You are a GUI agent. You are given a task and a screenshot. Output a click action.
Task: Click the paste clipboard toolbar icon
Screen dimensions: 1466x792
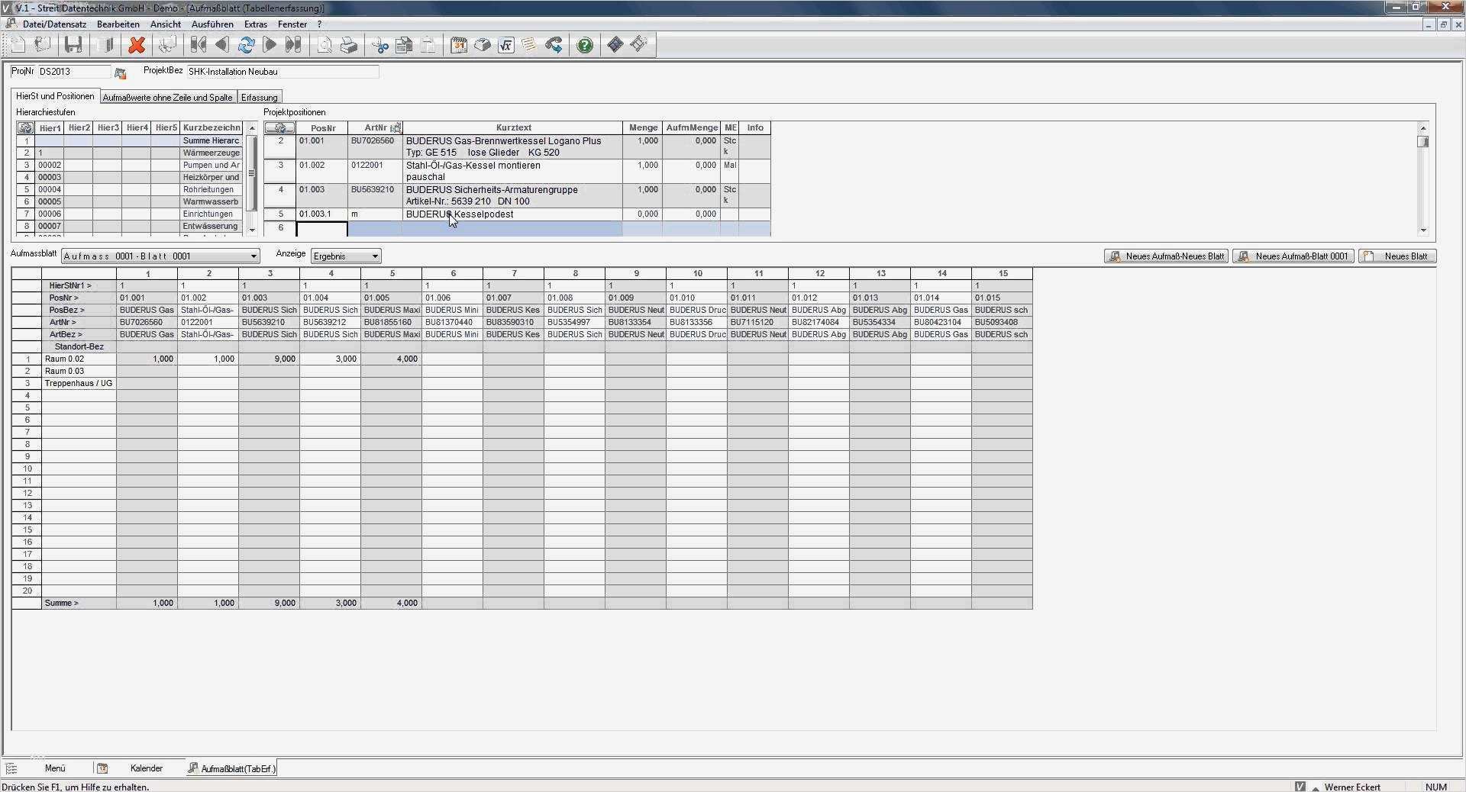click(428, 45)
